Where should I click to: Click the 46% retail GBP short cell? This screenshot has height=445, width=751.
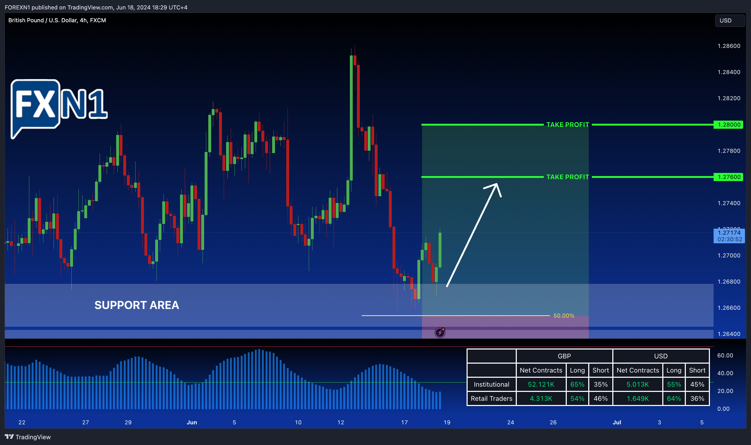coord(601,398)
